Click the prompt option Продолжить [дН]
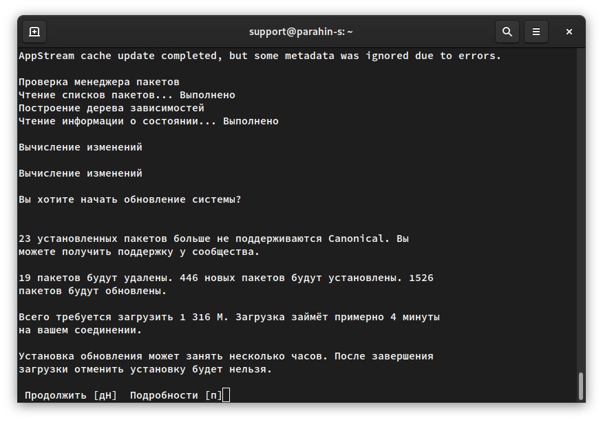 [x=71, y=395]
